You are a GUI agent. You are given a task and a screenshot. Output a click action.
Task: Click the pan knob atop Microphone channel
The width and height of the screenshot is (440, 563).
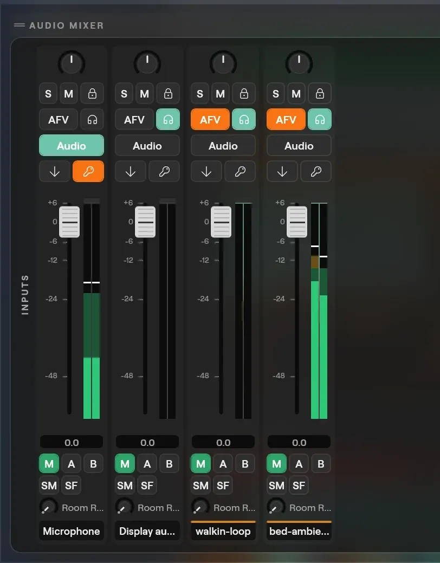click(x=72, y=63)
